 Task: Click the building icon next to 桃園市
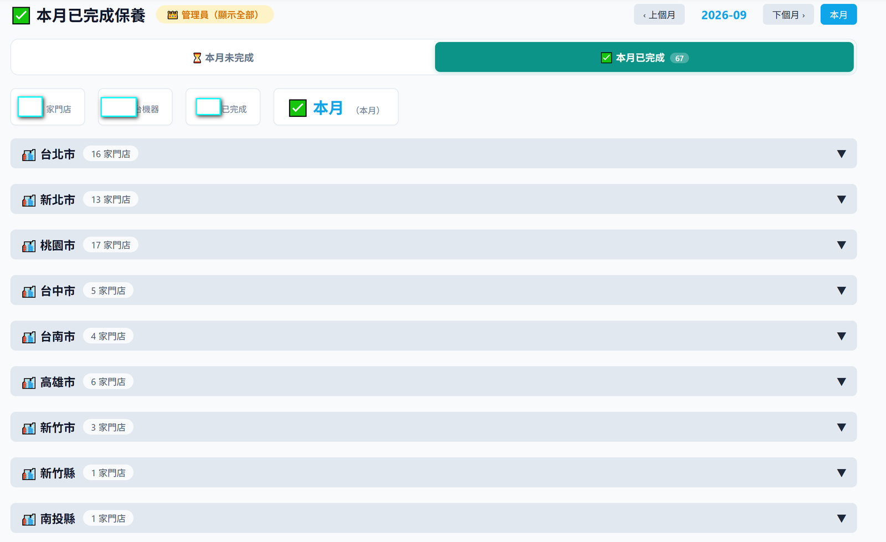pyautogui.click(x=29, y=245)
